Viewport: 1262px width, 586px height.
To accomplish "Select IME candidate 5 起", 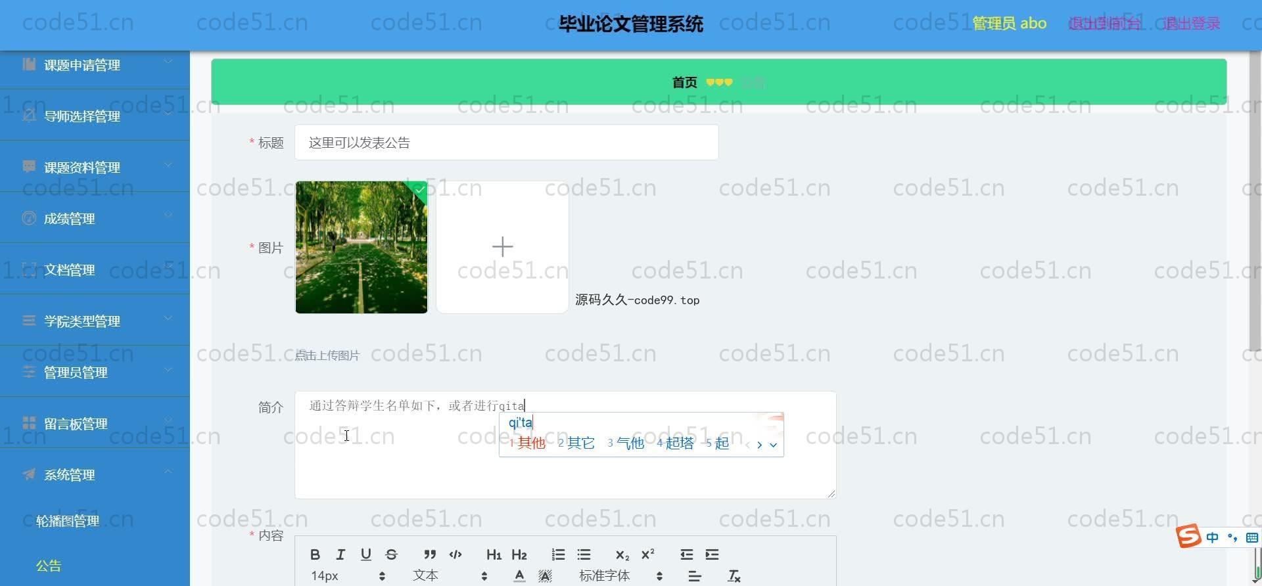I will pos(717,443).
